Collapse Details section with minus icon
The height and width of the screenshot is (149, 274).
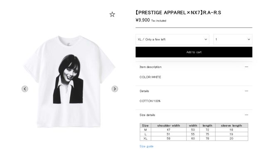246,91
